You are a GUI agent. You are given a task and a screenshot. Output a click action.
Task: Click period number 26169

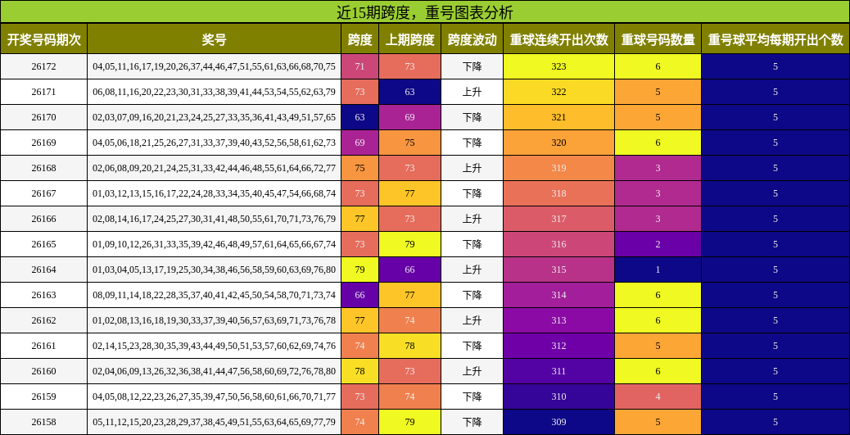[44, 143]
